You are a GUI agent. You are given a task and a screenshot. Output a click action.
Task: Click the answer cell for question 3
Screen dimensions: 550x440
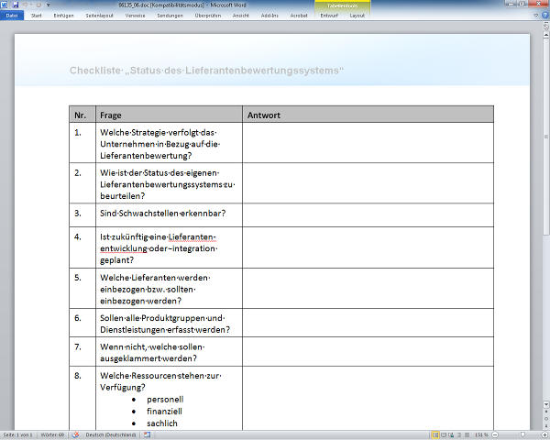[368, 215]
